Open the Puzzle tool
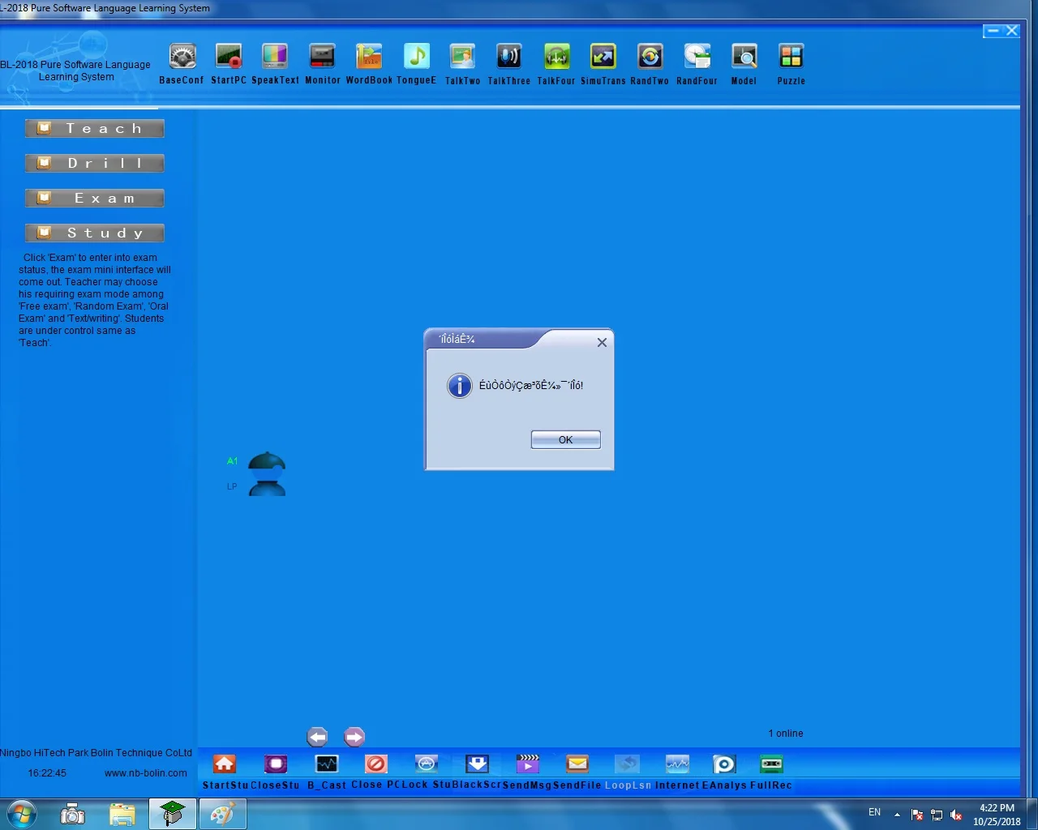The height and width of the screenshot is (830, 1038). 791,58
